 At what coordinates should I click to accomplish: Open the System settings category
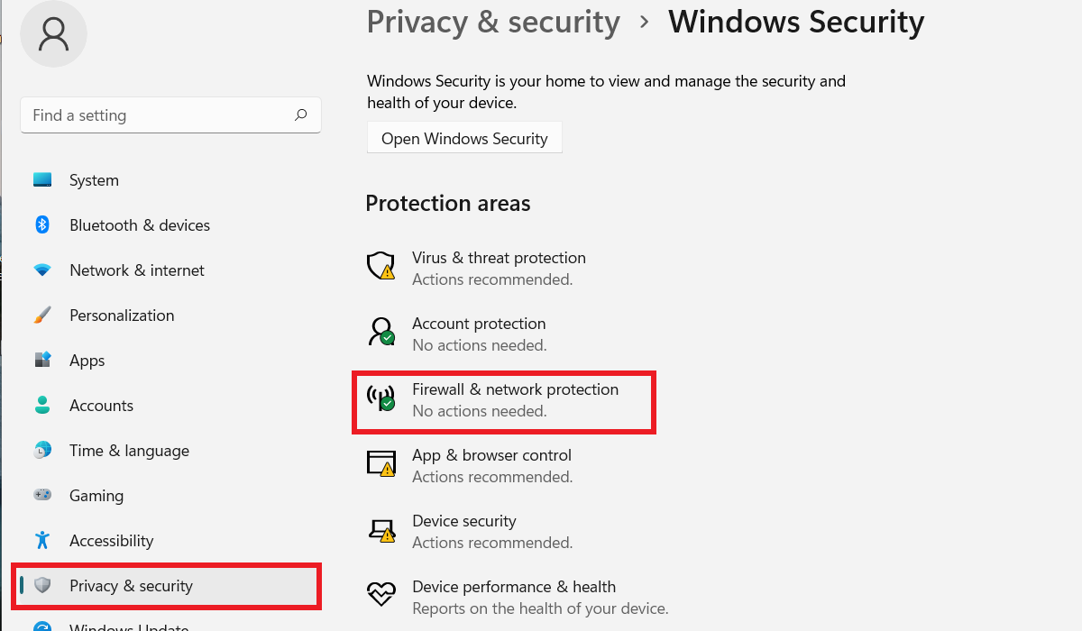[x=94, y=180]
